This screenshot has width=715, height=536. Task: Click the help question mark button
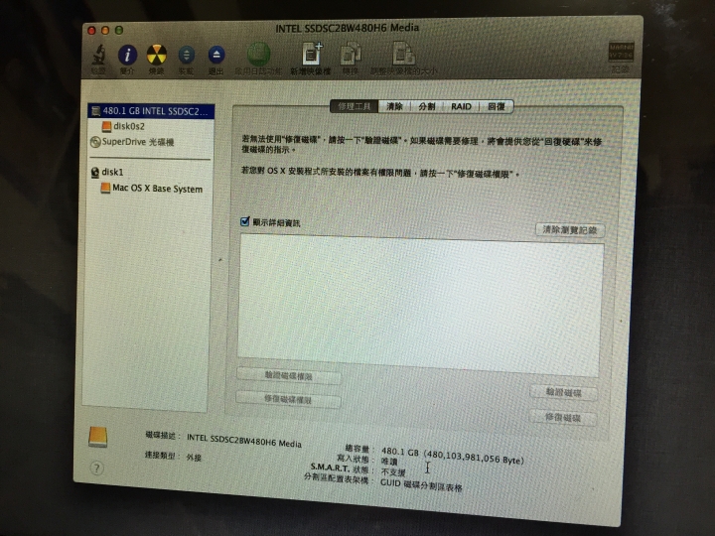pyautogui.click(x=96, y=469)
